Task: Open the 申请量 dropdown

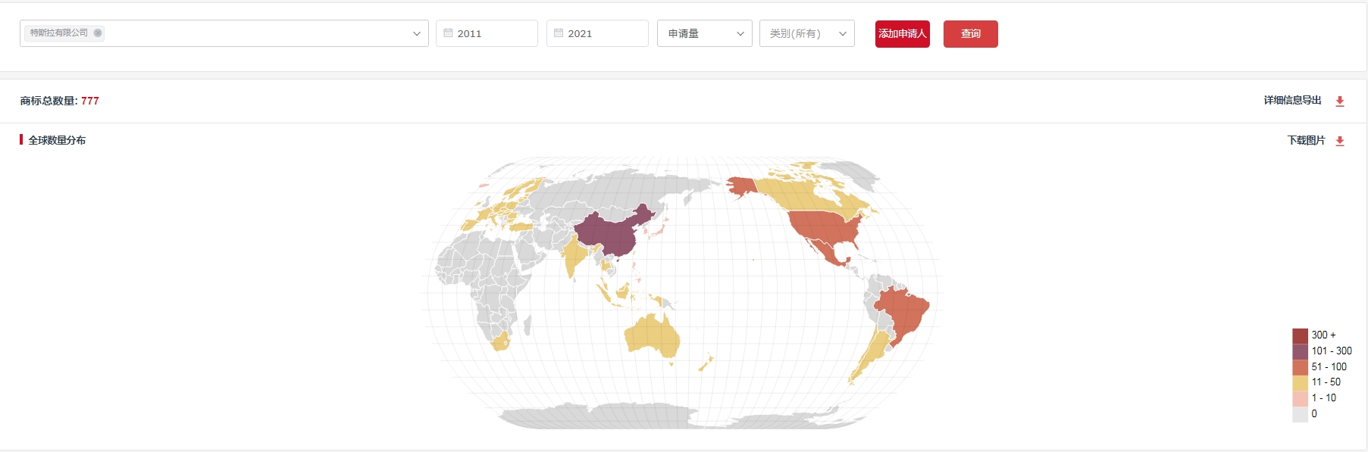Action: 704,33
